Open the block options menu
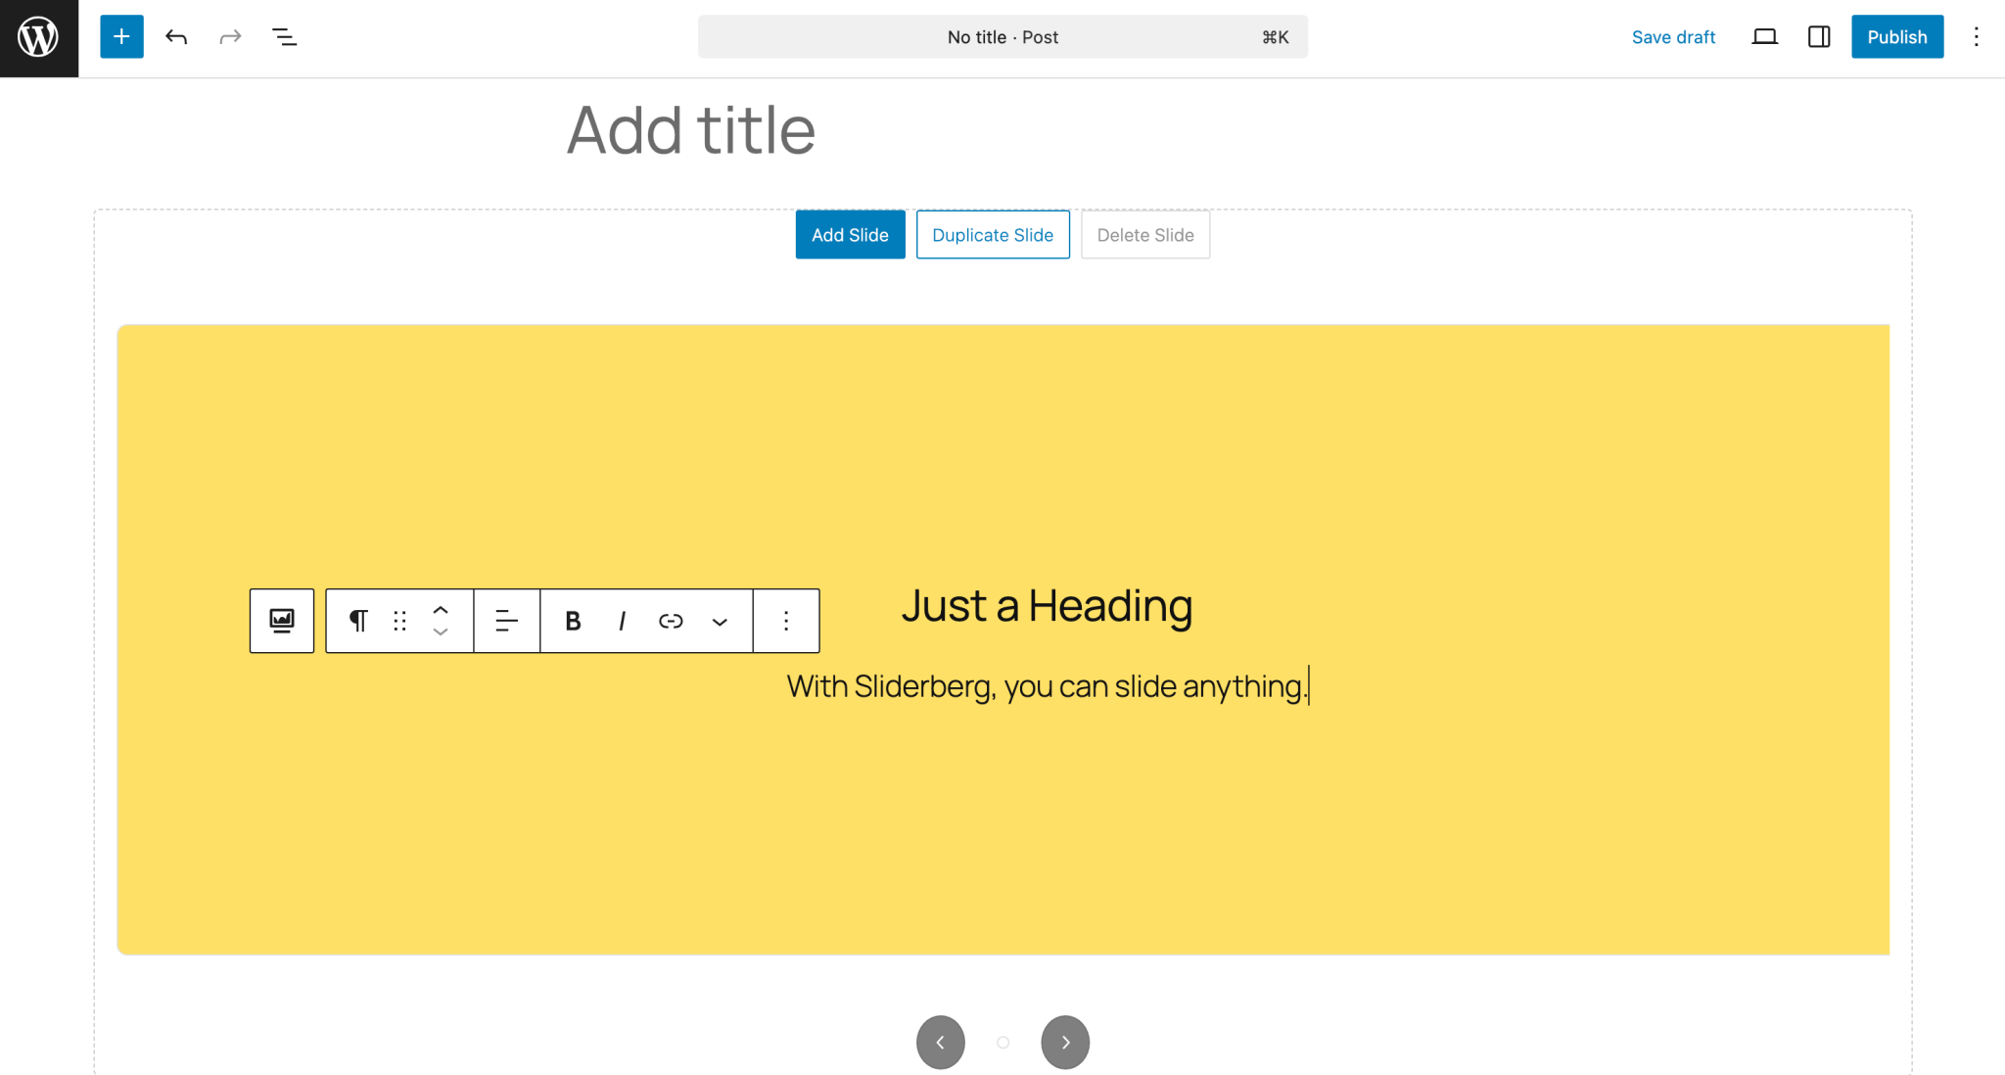 click(785, 620)
